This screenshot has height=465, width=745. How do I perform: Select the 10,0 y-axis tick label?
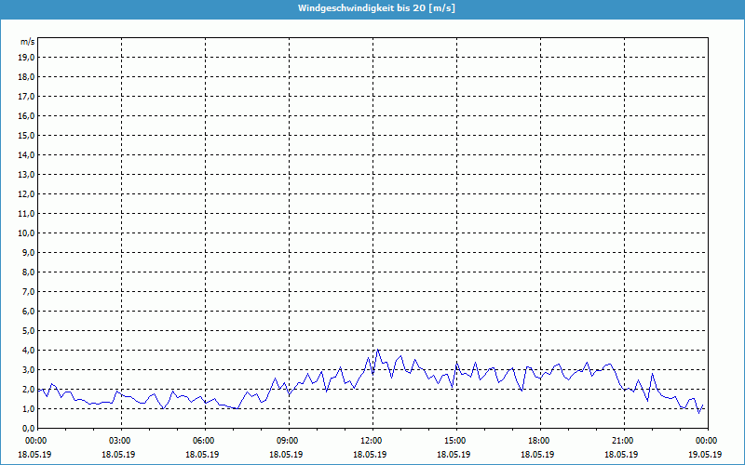click(x=27, y=233)
